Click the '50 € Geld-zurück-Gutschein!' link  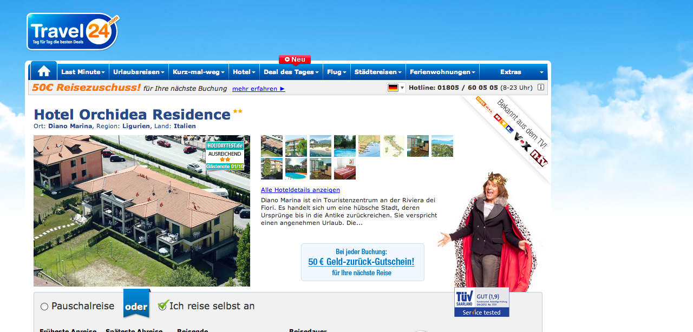coord(361,262)
